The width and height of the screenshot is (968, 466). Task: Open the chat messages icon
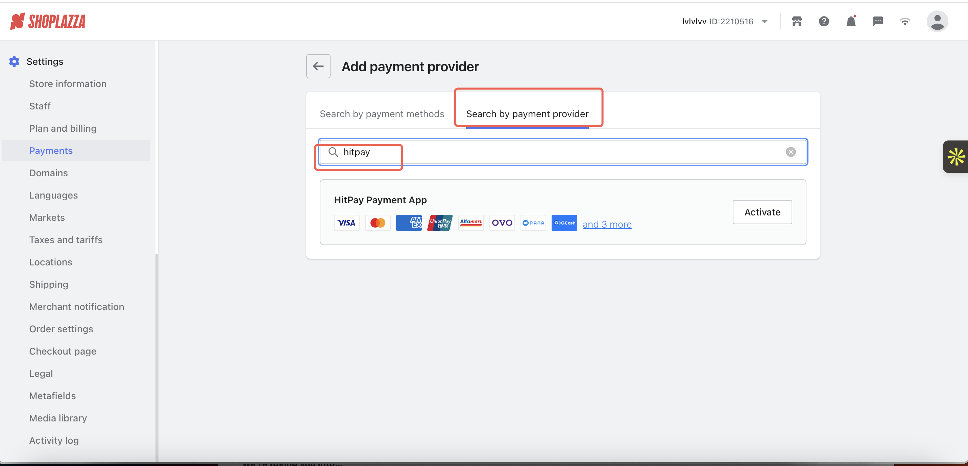[878, 21]
